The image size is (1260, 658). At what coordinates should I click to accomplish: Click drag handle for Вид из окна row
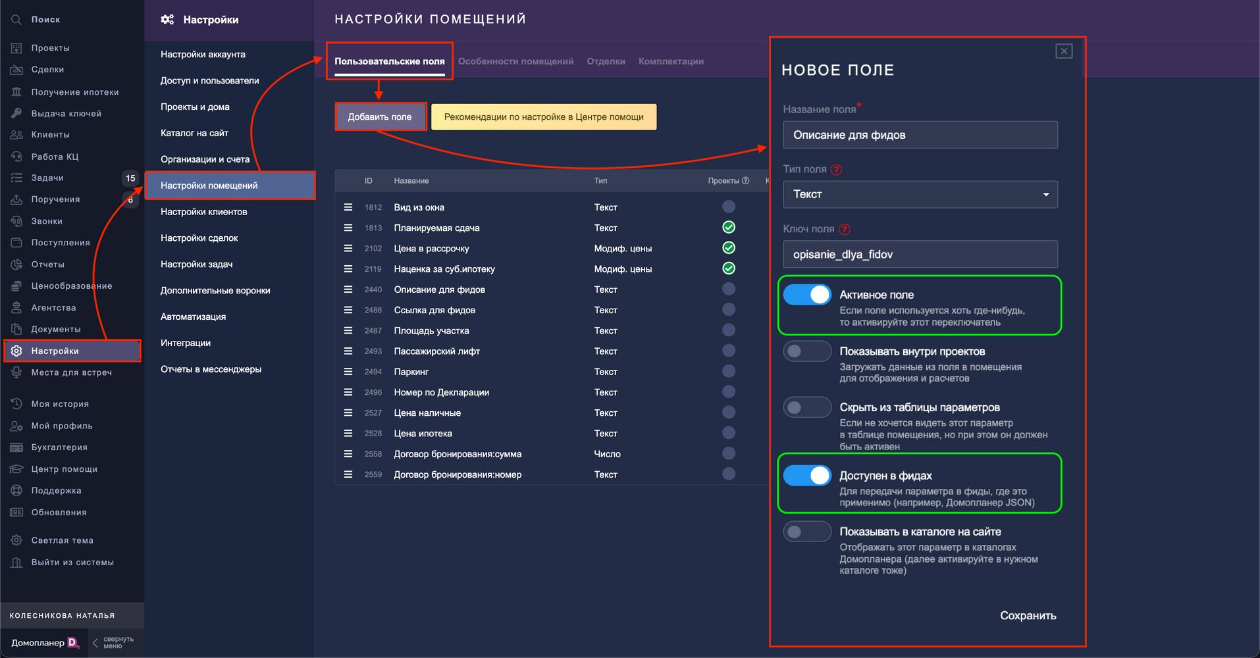348,207
